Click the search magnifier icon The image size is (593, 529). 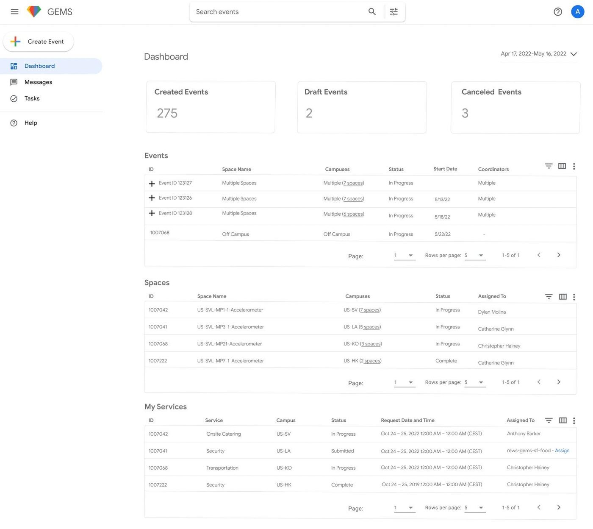(372, 11)
